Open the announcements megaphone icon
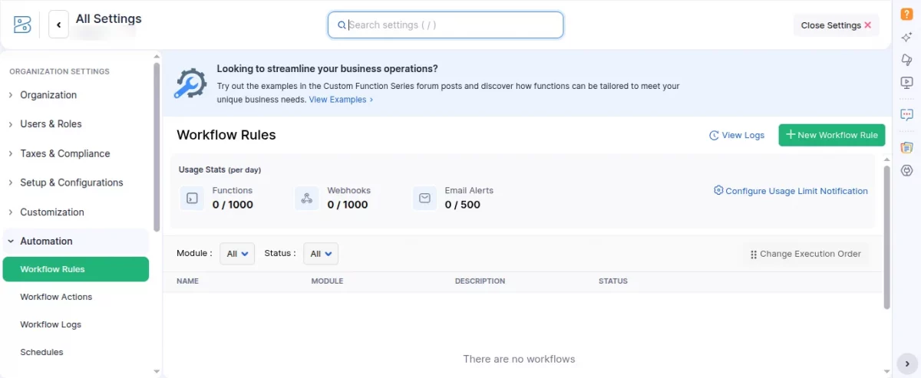The width and height of the screenshot is (921, 378). pyautogui.click(x=906, y=60)
